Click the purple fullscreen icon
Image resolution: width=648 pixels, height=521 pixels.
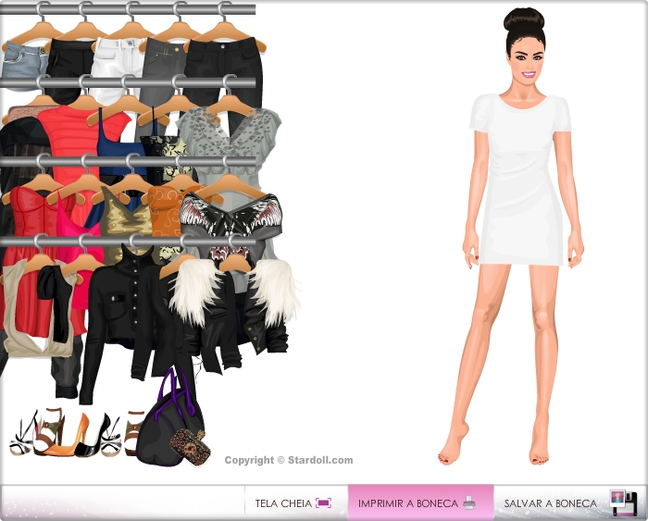pos(324,502)
